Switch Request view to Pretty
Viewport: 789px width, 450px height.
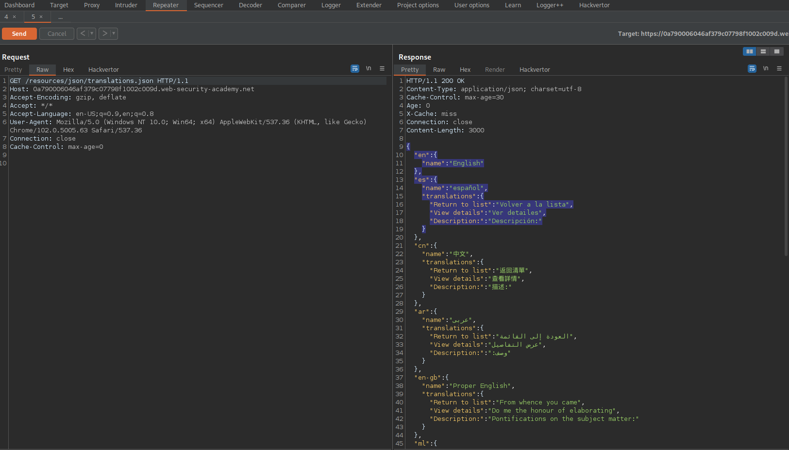point(14,70)
